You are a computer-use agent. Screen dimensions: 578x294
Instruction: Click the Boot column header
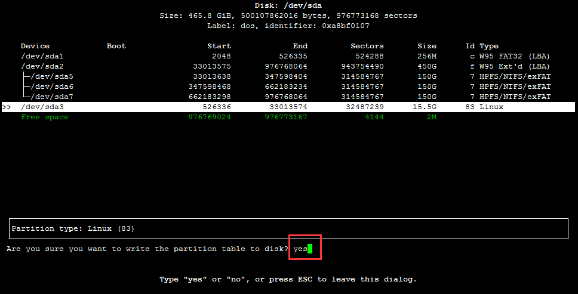pos(116,46)
